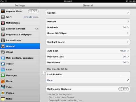Tap the Spotlight Search label

click(x=56, y=42)
